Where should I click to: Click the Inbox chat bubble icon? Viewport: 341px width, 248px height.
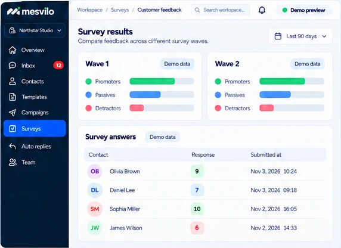pos(13,66)
